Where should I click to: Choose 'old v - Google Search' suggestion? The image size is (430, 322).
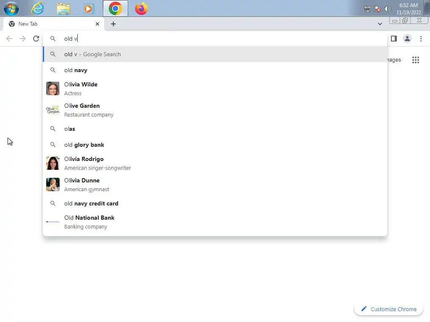215,54
